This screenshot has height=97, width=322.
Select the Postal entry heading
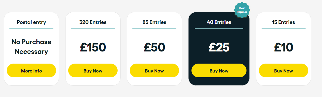(32, 22)
